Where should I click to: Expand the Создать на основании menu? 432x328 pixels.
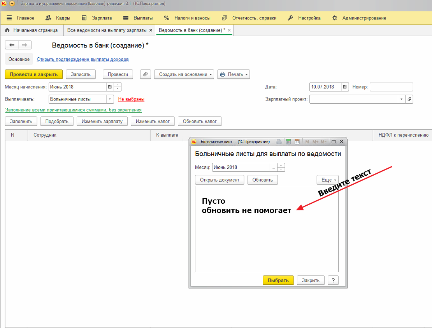pyautogui.click(x=184, y=74)
